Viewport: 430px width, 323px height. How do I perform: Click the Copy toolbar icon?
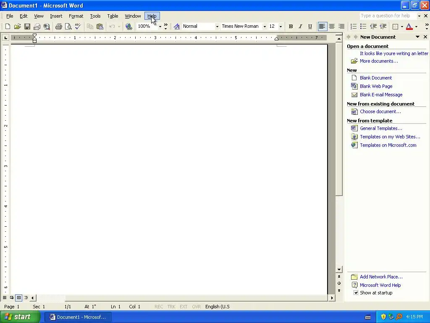[x=90, y=26]
